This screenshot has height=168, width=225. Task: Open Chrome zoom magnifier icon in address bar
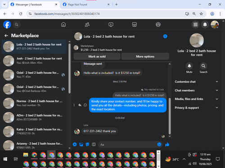(x=194, y=14)
